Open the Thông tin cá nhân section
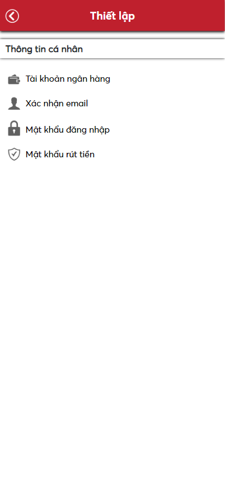 [x=112, y=49]
